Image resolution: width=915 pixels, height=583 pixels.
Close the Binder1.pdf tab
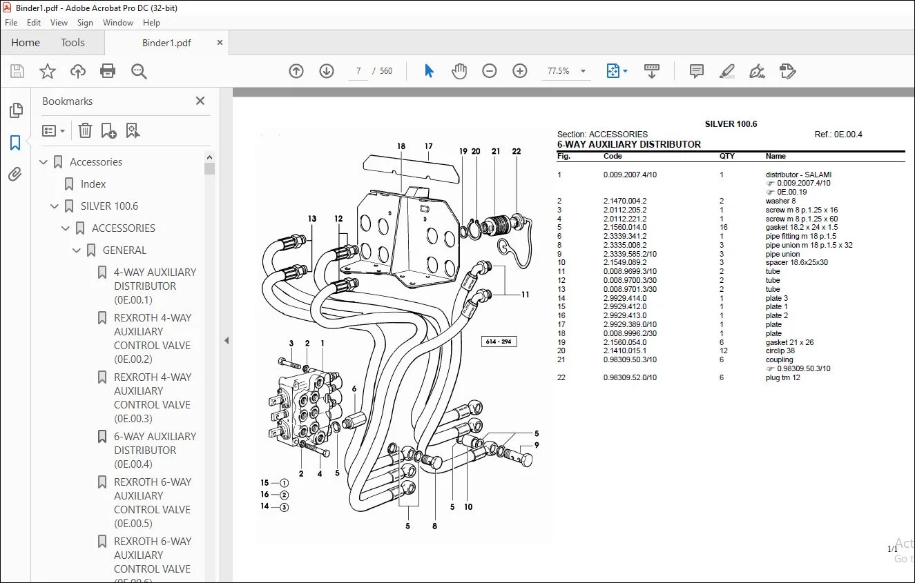point(220,42)
